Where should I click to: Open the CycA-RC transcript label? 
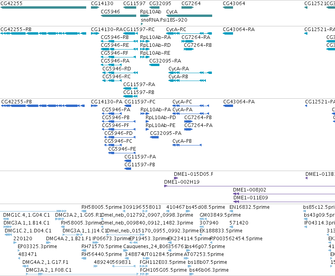tap(176, 29)
